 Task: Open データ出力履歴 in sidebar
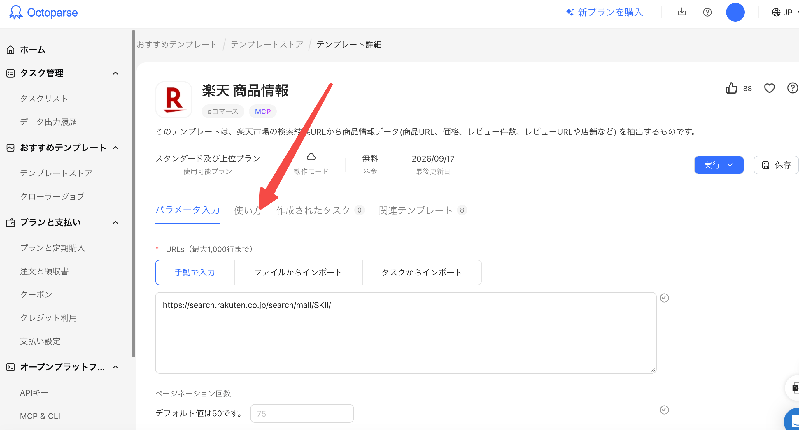(48, 122)
